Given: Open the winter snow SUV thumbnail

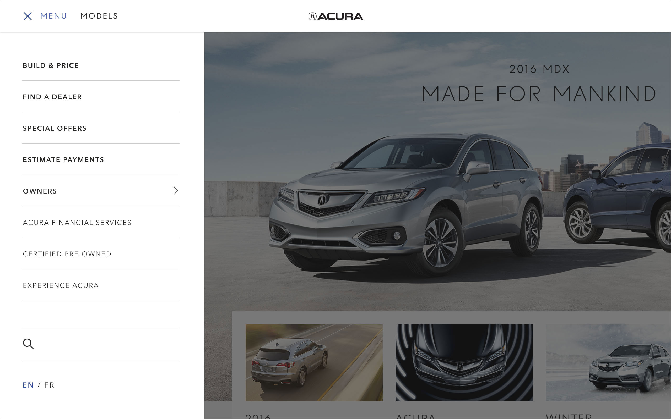Looking at the screenshot, I should [x=608, y=362].
